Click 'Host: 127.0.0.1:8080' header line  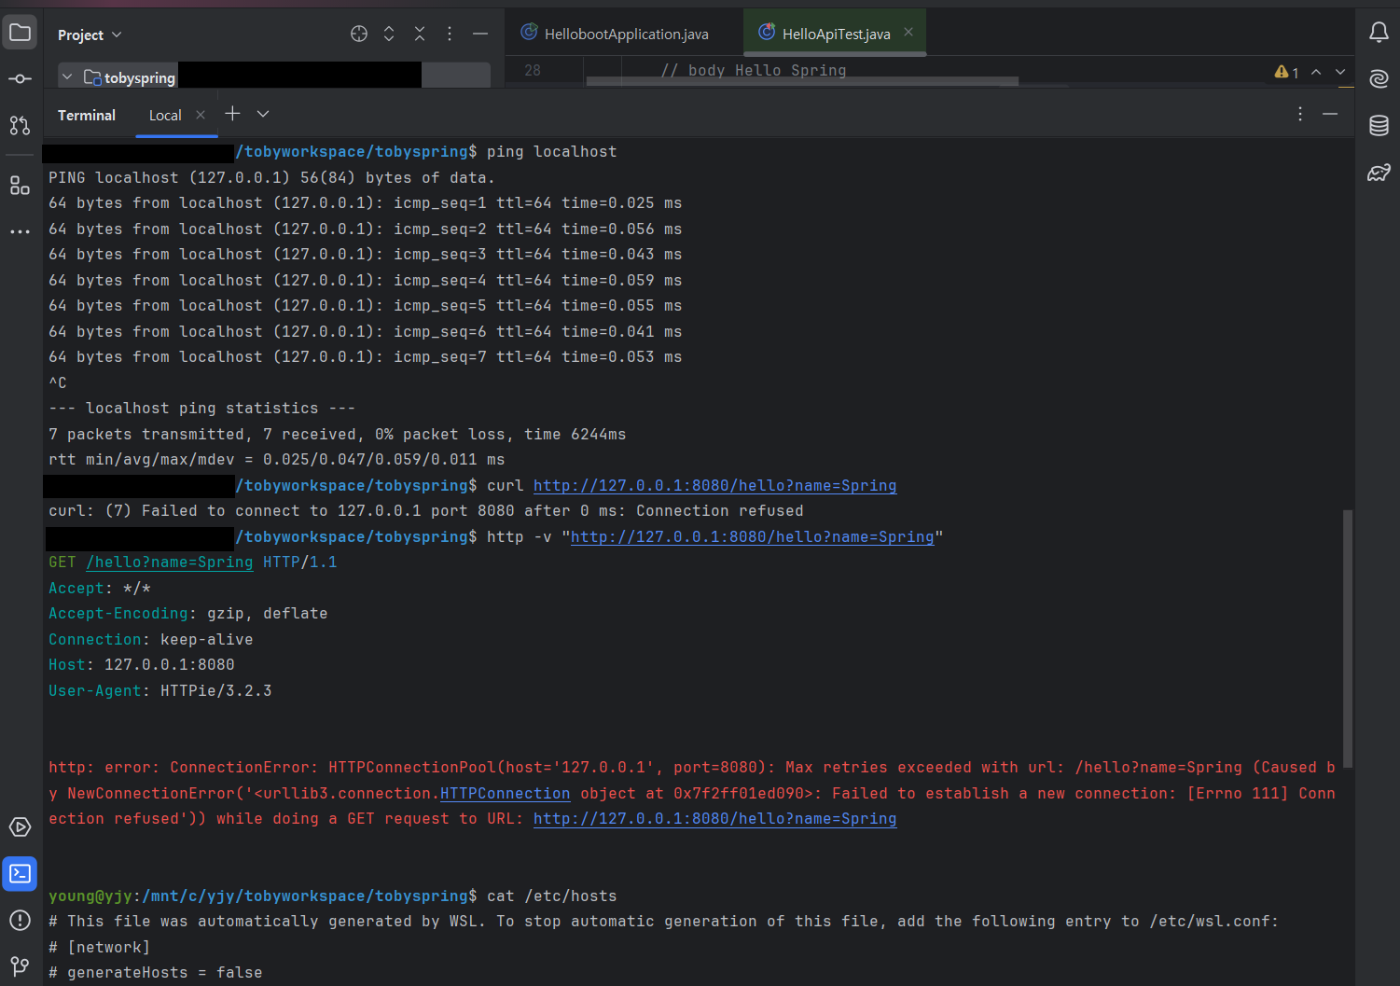pyautogui.click(x=142, y=664)
